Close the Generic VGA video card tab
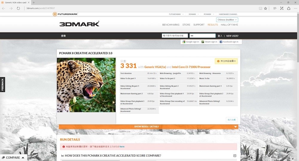The image size is (299, 161). 29,2
